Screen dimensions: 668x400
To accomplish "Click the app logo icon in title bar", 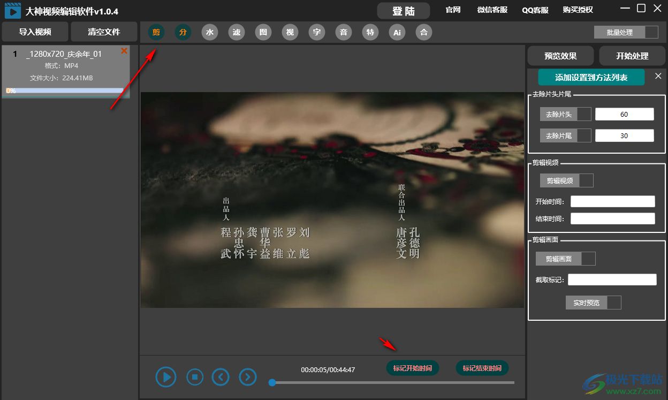I will pos(12,11).
